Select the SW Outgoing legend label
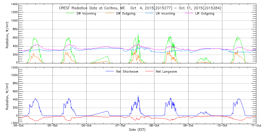This screenshot has height=132, width=264. [126, 13]
